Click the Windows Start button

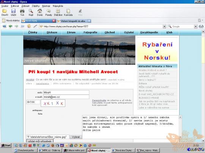point(6,145)
